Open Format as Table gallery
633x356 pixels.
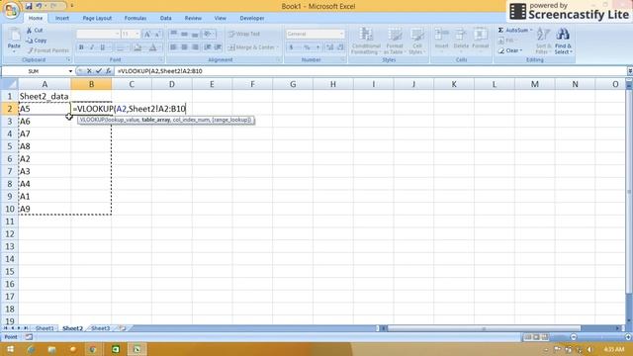click(395, 42)
